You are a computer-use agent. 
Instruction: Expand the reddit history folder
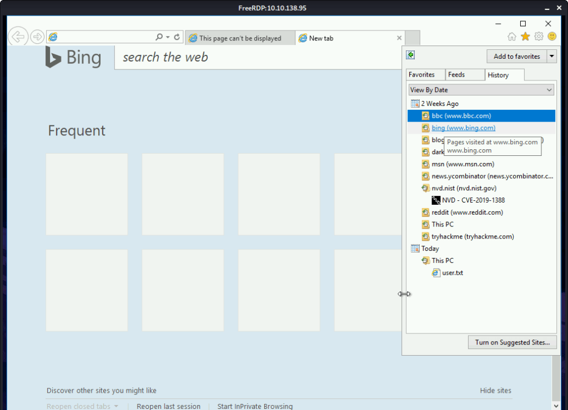(x=467, y=212)
